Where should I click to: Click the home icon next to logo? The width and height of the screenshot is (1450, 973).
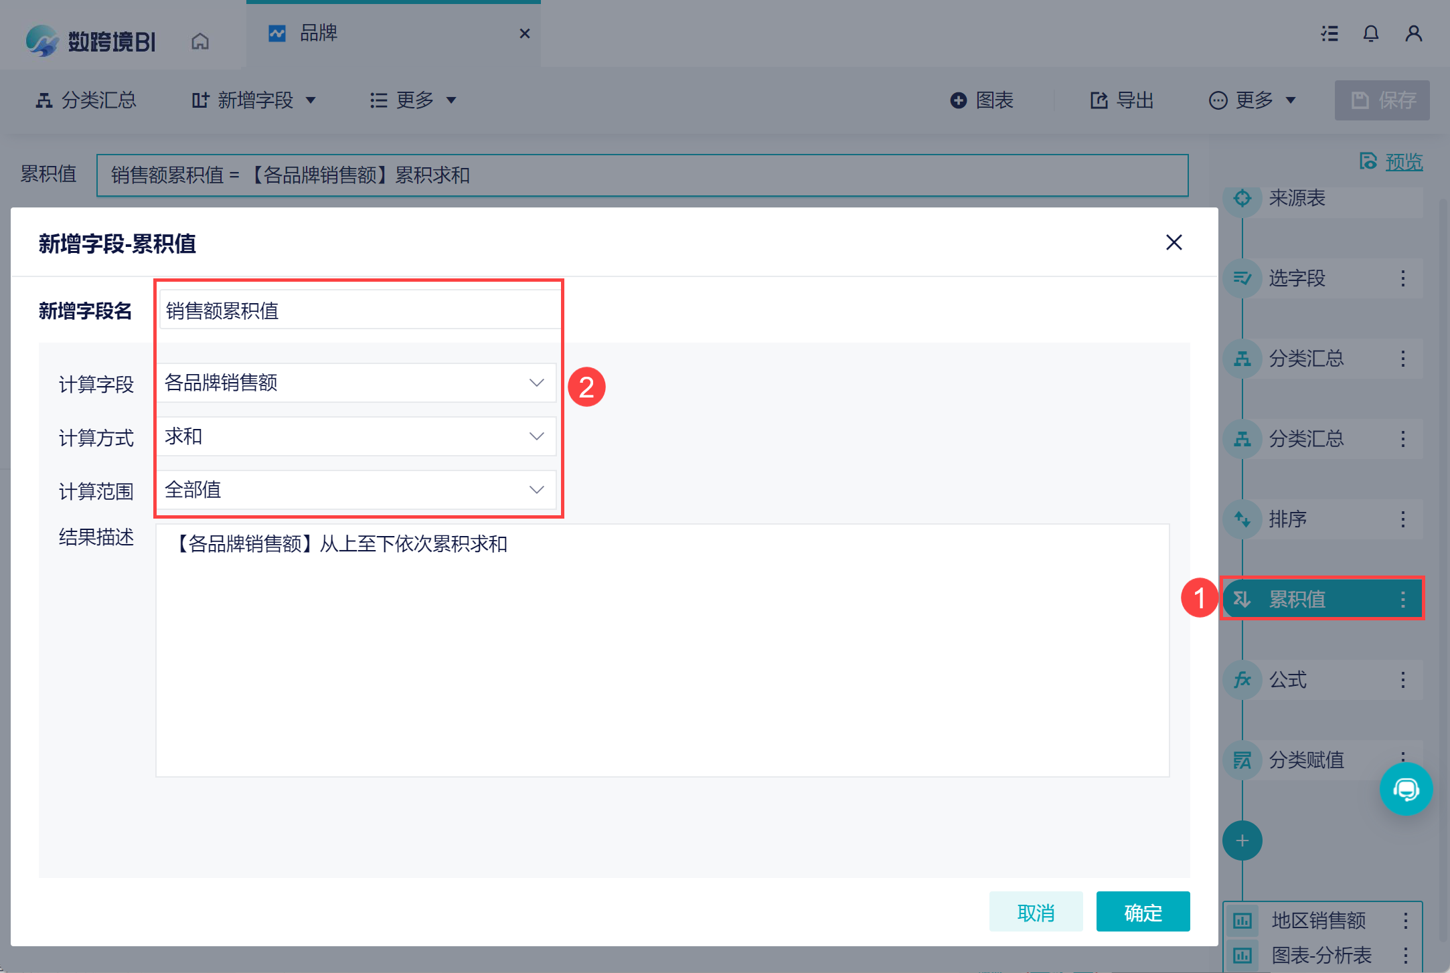pos(199,41)
